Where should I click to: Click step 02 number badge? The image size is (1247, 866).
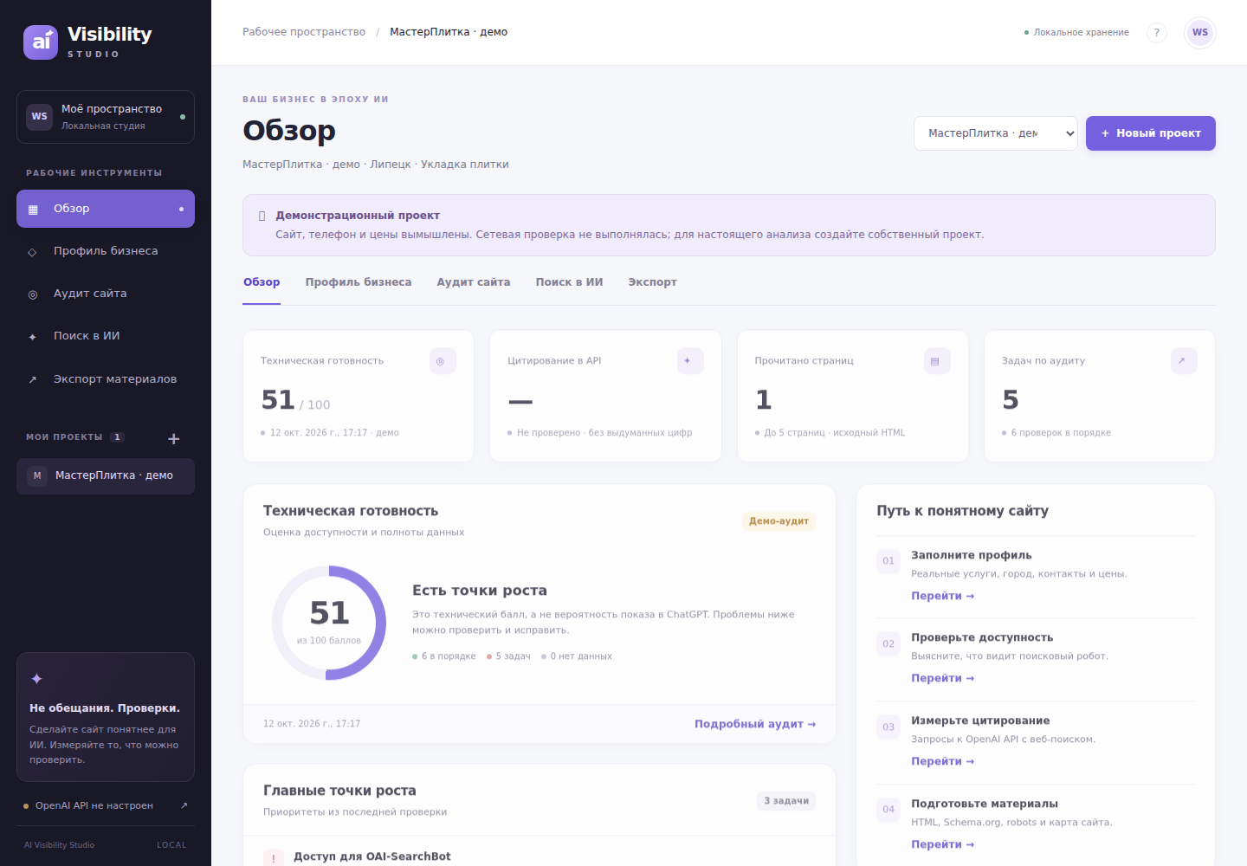(x=888, y=644)
